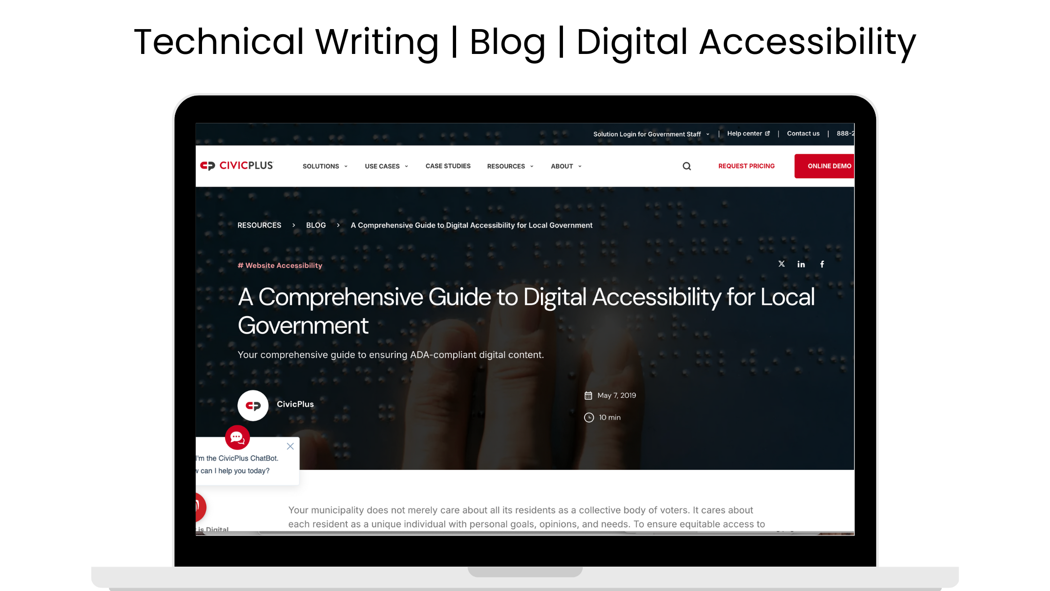Click the RESOURCES breadcrumb link
The image size is (1050, 591).
point(260,225)
